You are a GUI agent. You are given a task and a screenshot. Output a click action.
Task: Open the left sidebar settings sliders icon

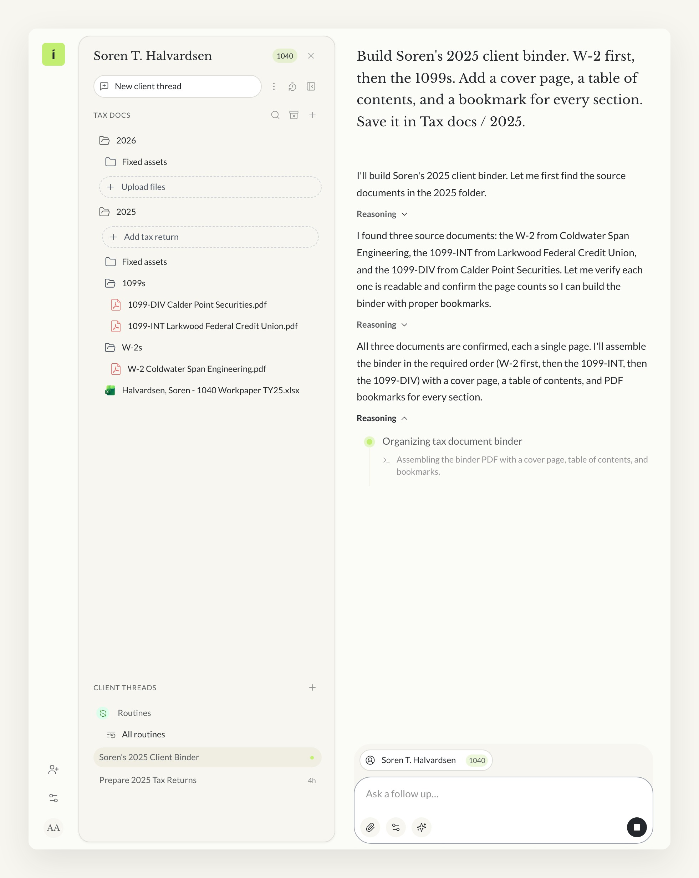pos(53,798)
